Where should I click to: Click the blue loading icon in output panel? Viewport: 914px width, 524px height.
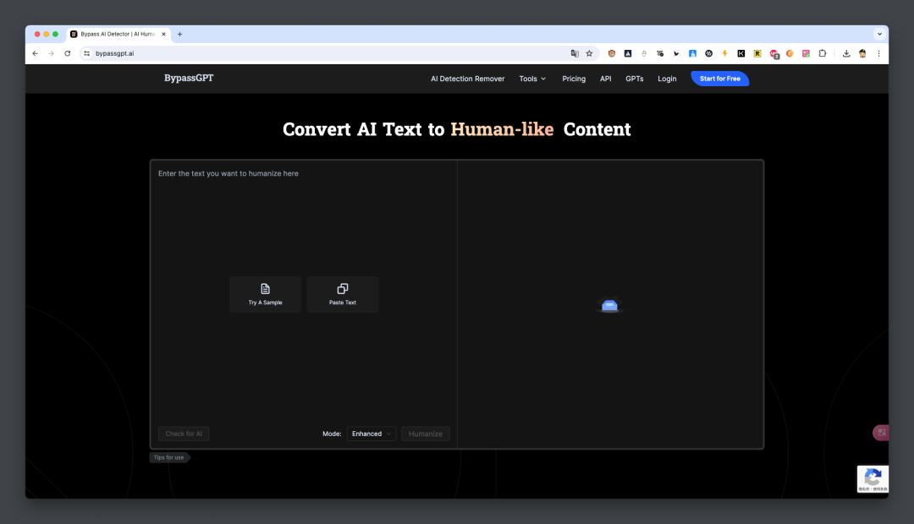[x=609, y=305]
